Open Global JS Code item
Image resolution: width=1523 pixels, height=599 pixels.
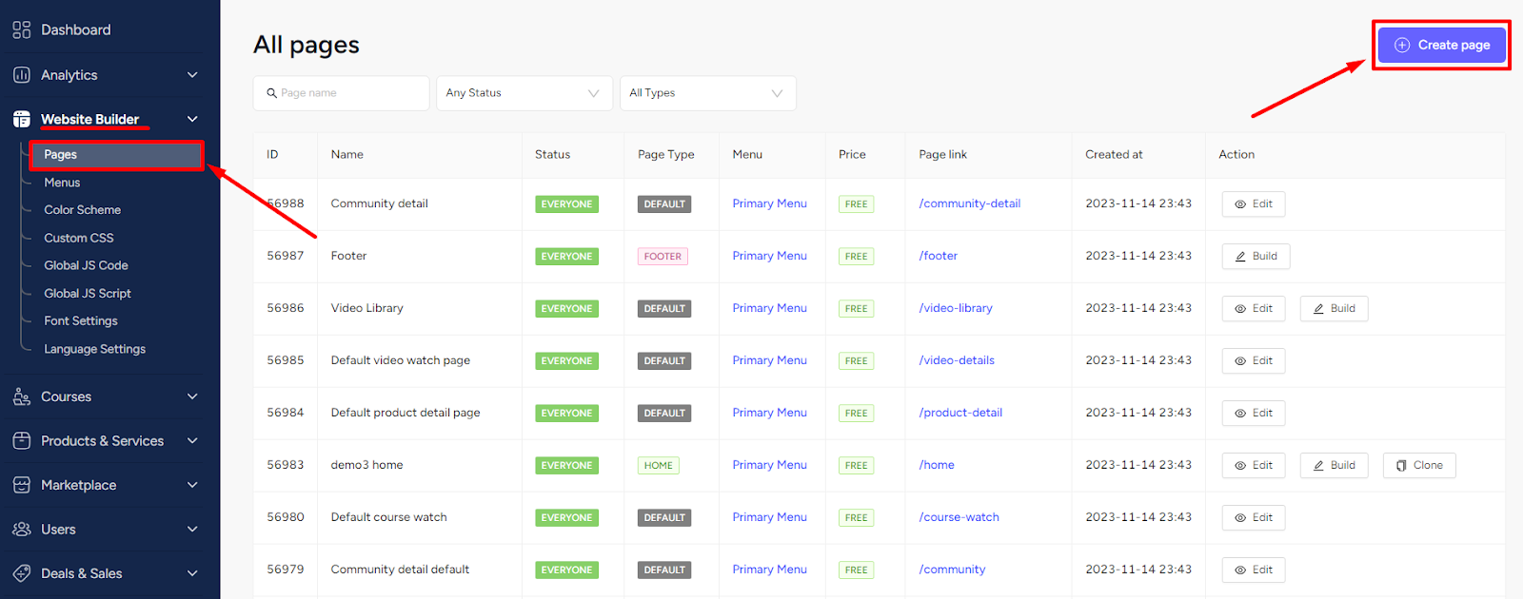point(86,265)
